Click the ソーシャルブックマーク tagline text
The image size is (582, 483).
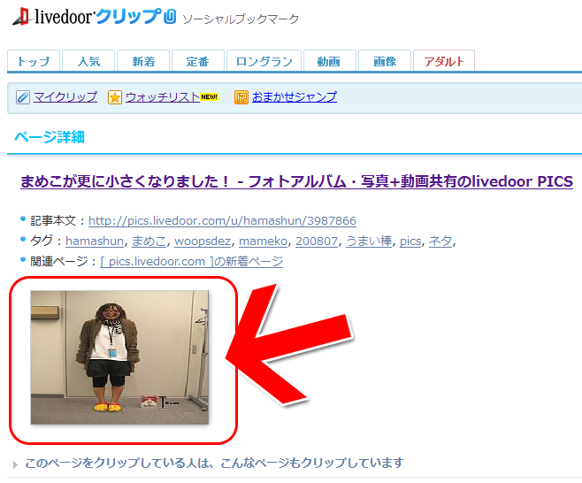(x=241, y=19)
